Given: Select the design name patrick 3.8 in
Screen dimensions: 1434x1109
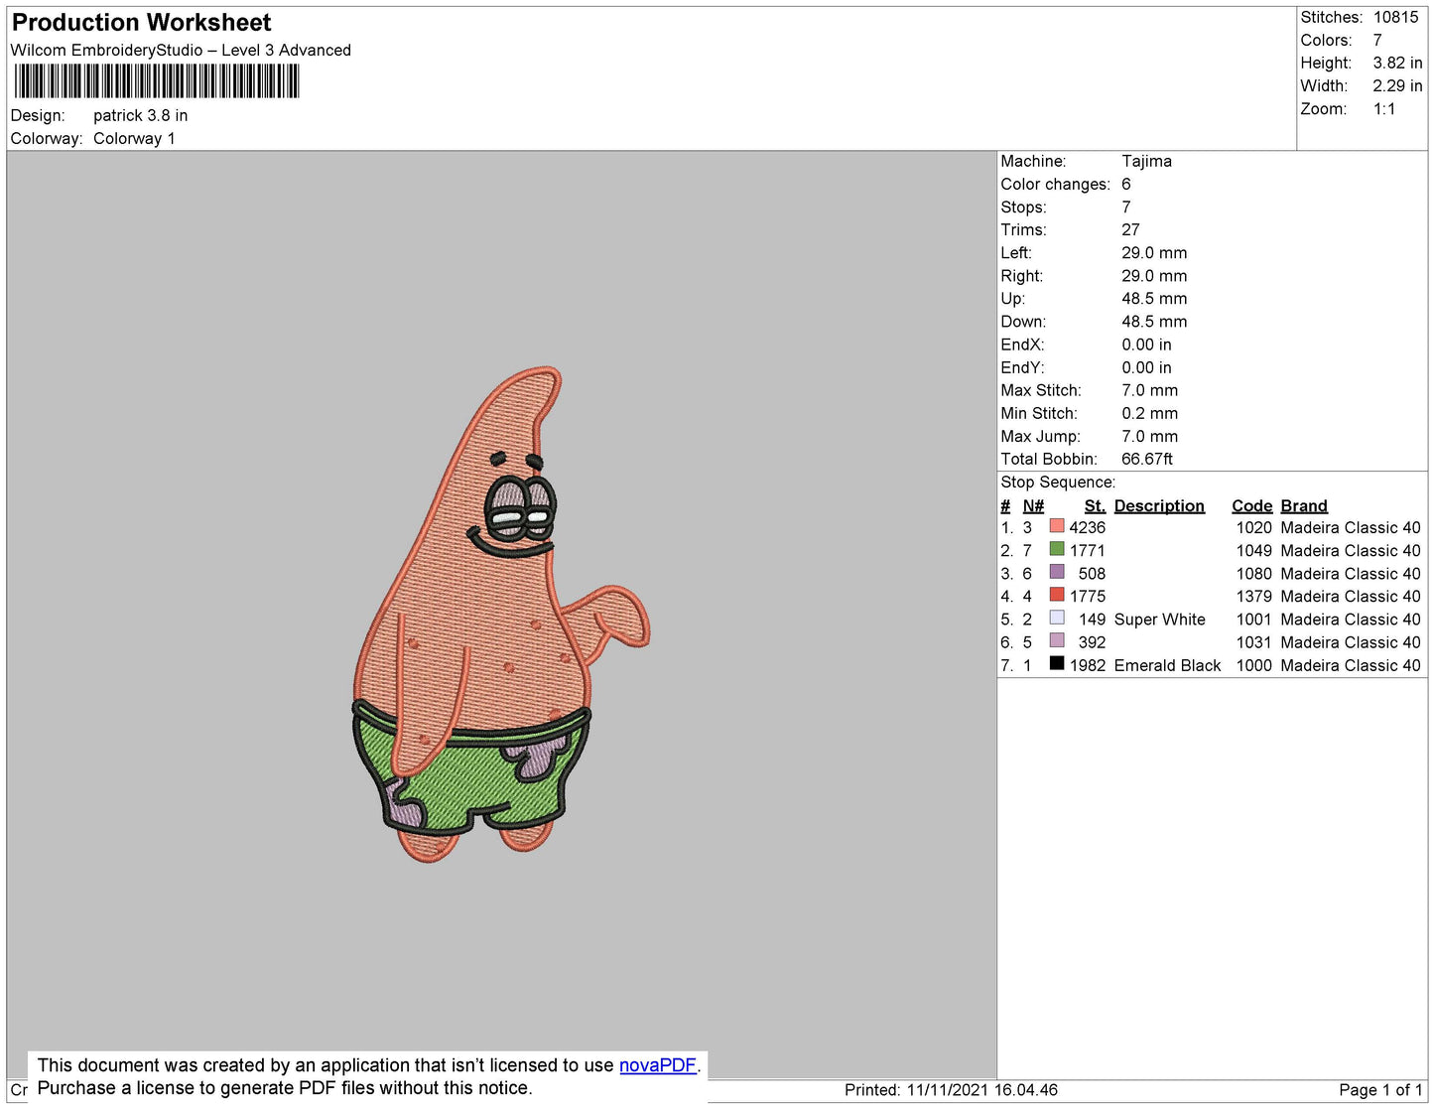Looking at the screenshot, I should point(140,115).
